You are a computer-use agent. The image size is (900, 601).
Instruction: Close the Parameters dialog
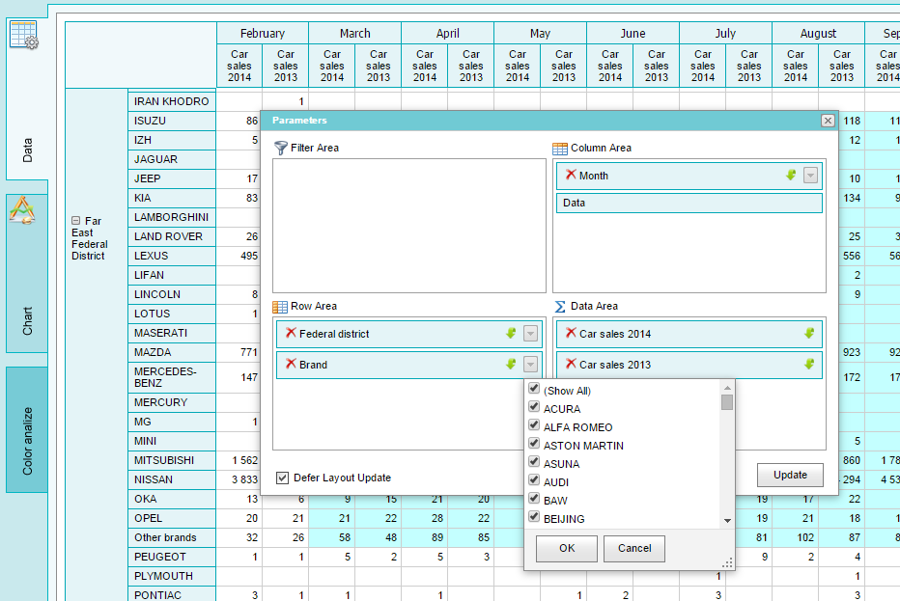coord(828,121)
